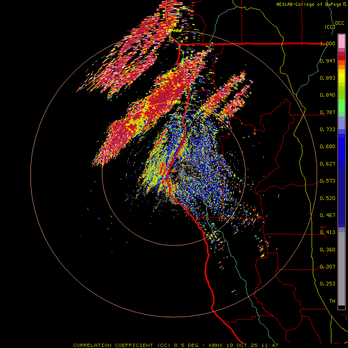The image size is (348, 348).
Task: Click the Correlation Coefficient caption at bottom
Action: [x=176, y=345]
